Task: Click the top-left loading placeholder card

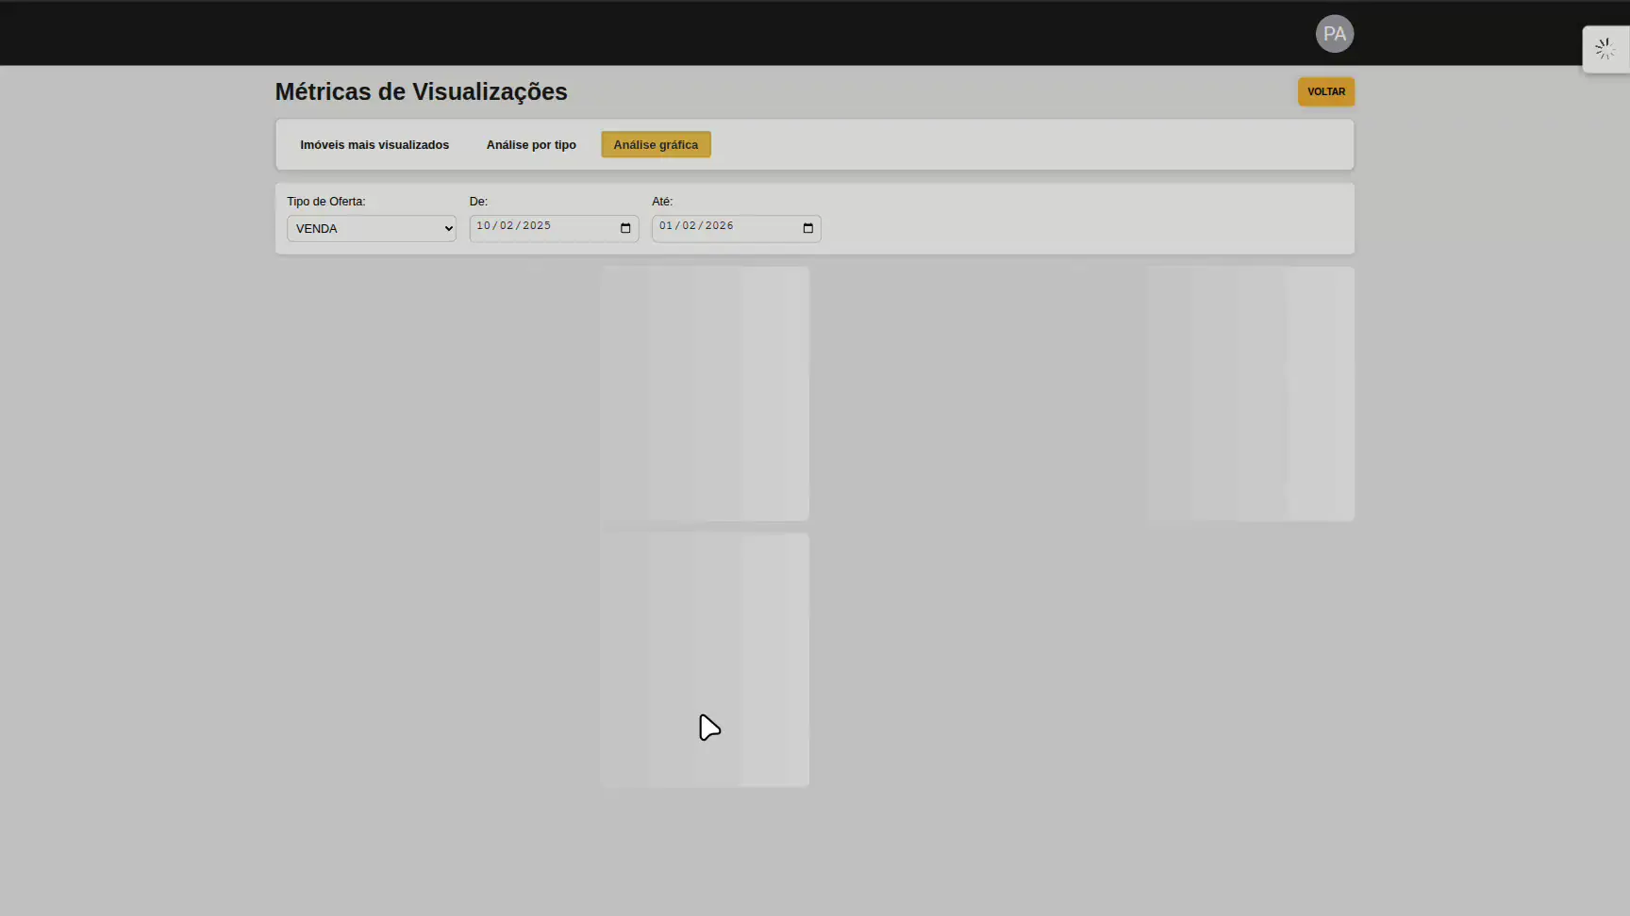Action: 705,393
